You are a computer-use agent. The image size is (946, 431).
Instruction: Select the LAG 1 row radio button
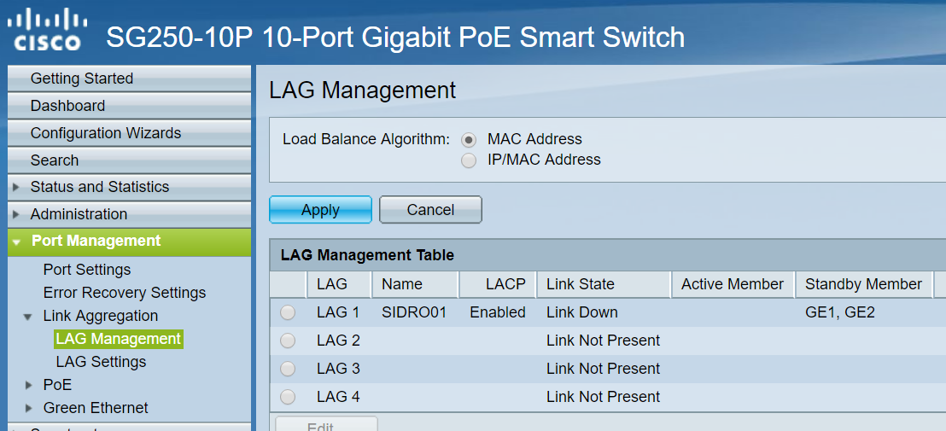coord(288,312)
